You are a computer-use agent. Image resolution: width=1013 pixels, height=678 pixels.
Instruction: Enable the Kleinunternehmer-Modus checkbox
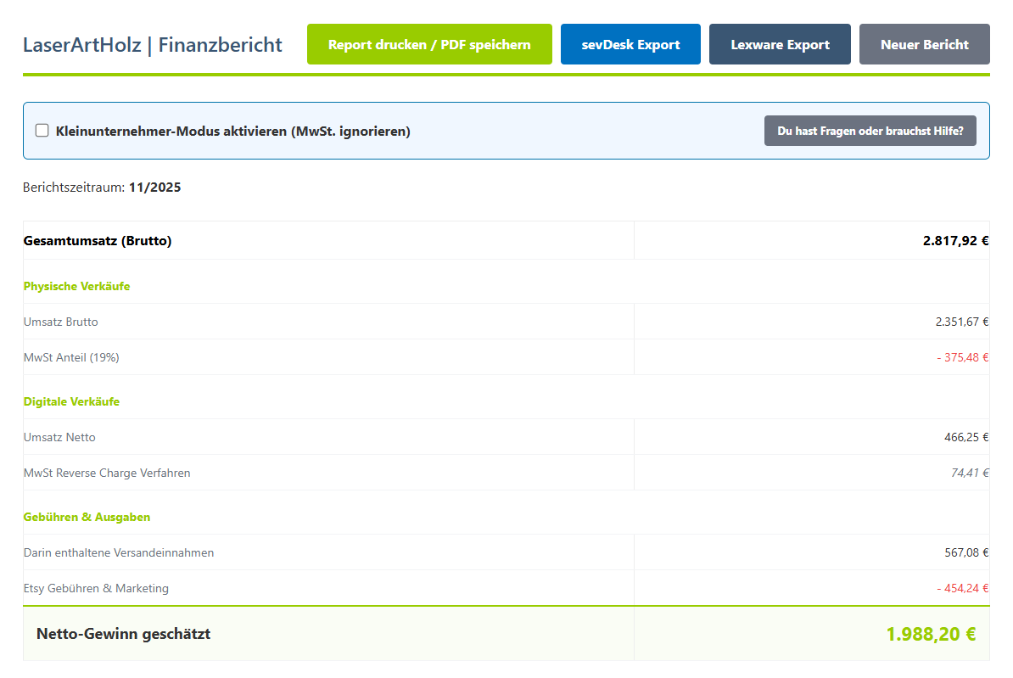click(x=42, y=130)
